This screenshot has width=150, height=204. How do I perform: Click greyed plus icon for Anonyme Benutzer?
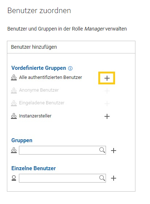[107, 91]
